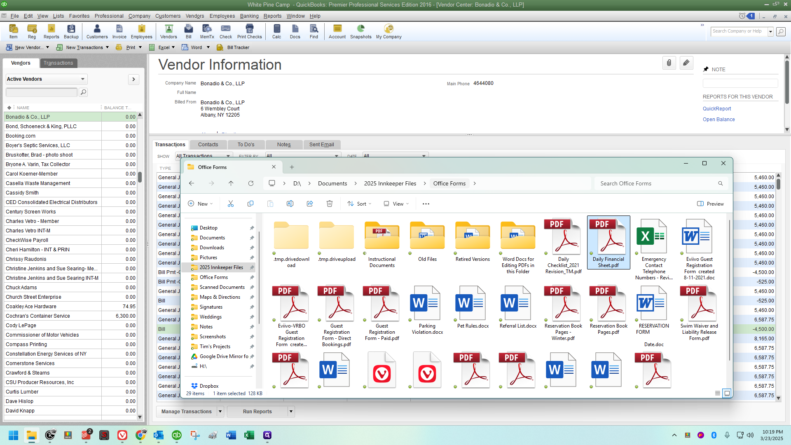Viewport: 791px width, 445px height.
Task: Open Snapshots from the toolbar
Action: point(360,31)
